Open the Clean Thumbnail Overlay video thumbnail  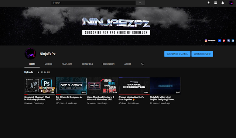[103, 86]
